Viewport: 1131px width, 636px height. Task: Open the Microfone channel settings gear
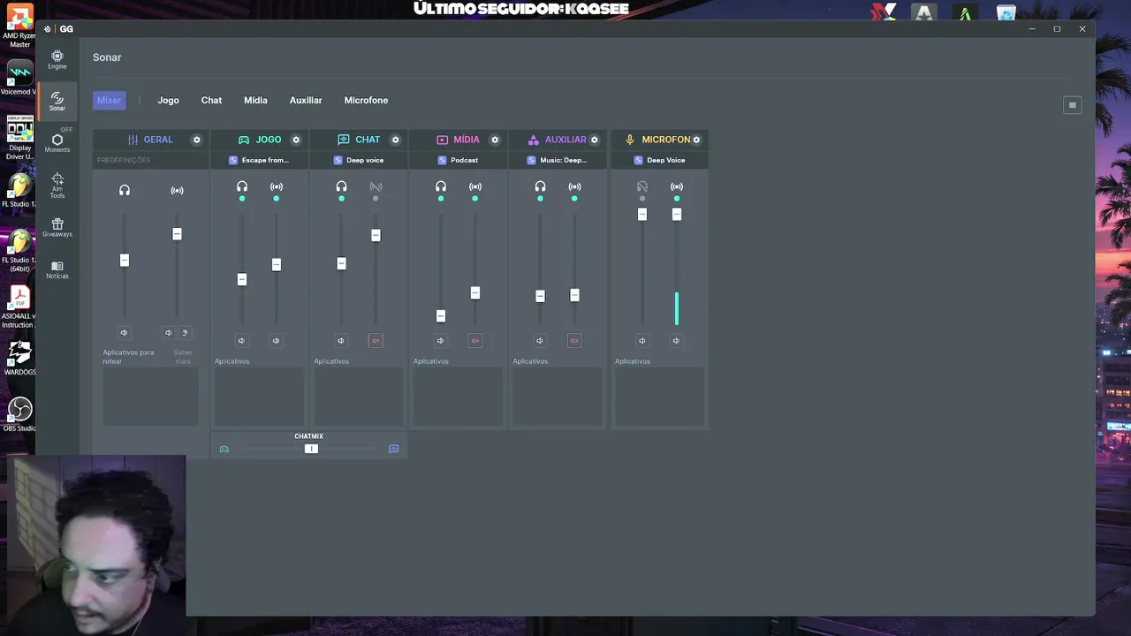(696, 140)
